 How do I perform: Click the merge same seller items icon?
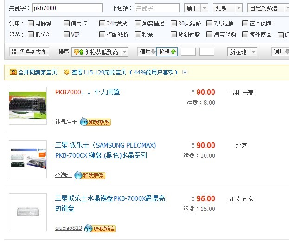[x=13, y=72]
